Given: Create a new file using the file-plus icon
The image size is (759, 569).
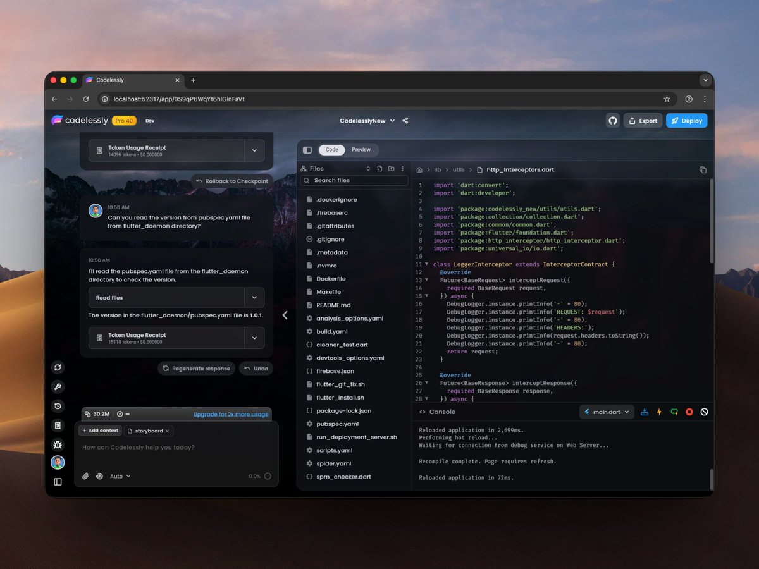Looking at the screenshot, I should point(379,169).
